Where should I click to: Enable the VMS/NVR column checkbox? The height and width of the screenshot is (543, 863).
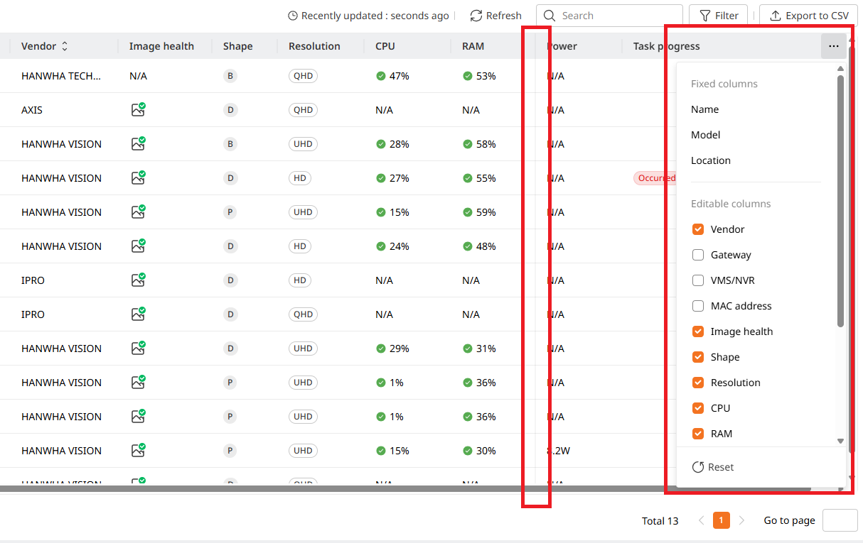(698, 280)
